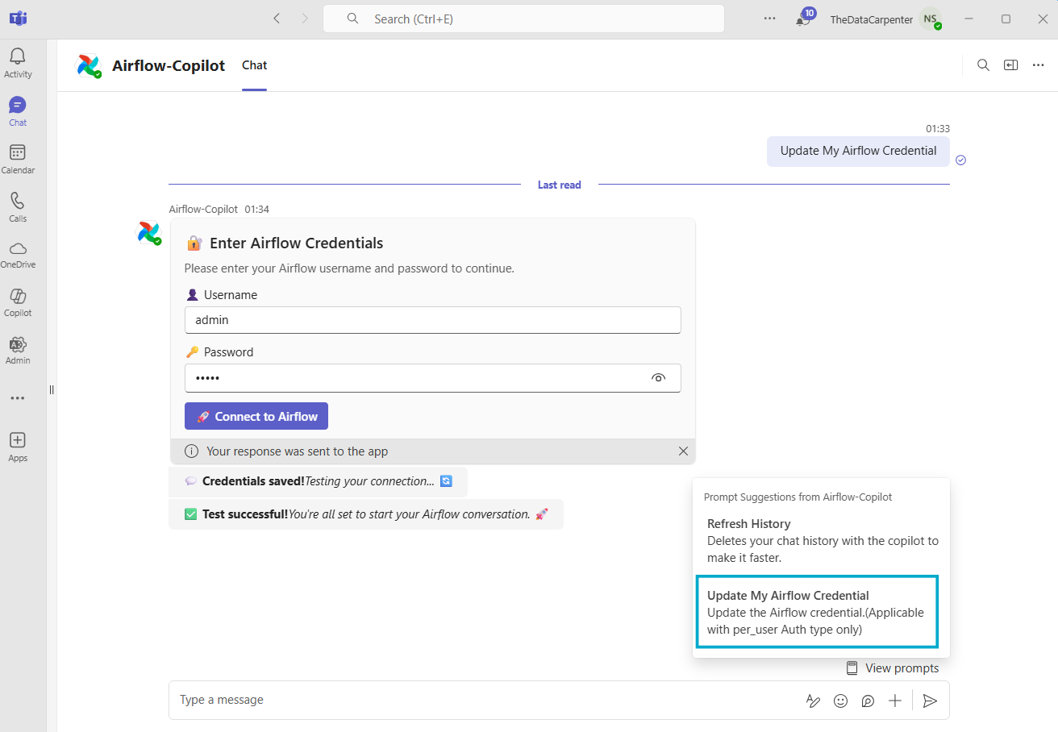1058x732 pixels.
Task: Click the Airflow-Copilot chat title
Action: pyautogui.click(x=169, y=65)
